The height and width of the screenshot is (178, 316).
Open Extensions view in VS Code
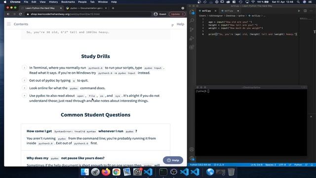pos(192,47)
